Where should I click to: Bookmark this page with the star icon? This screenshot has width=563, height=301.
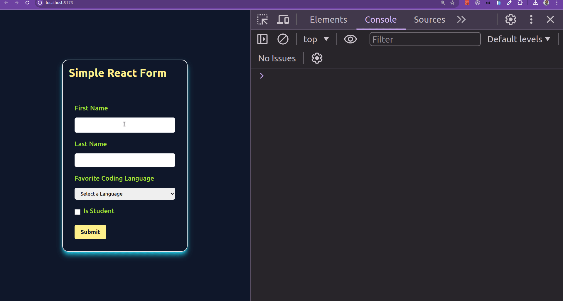(452, 3)
